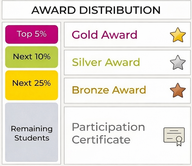Screen dimensions: 192x166
Task: Click the word Students in gray box
Action: 32,138
